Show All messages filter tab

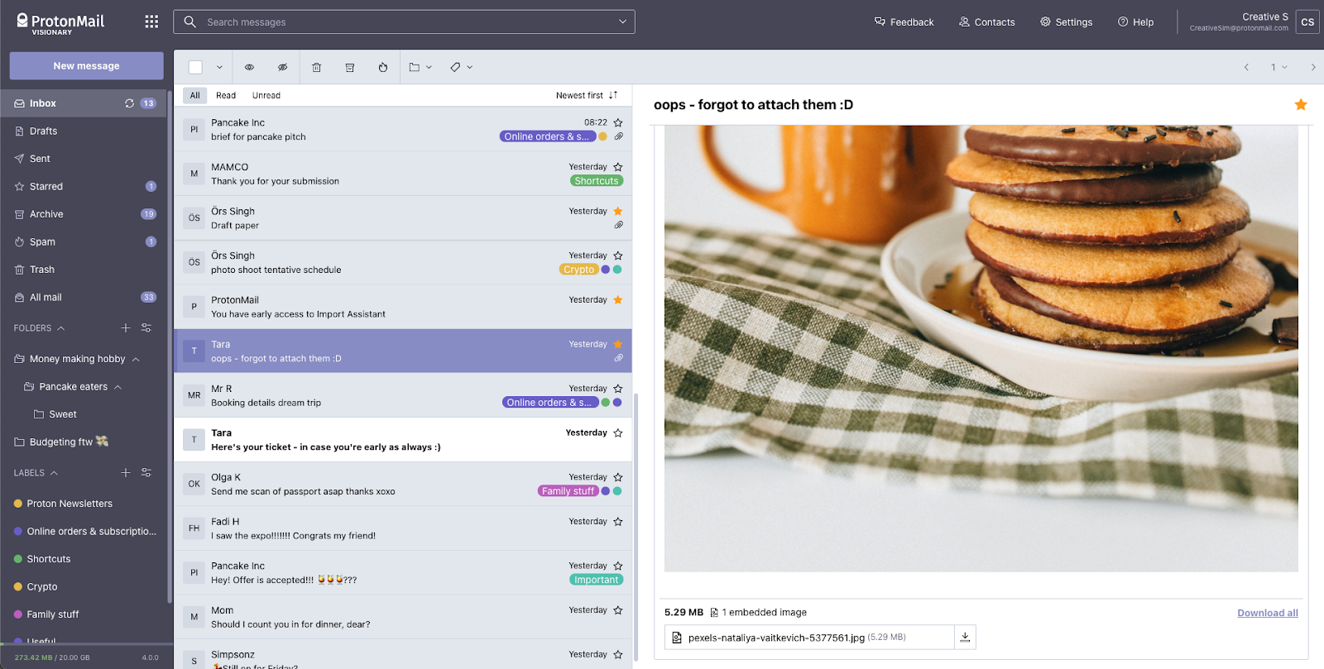coord(195,95)
